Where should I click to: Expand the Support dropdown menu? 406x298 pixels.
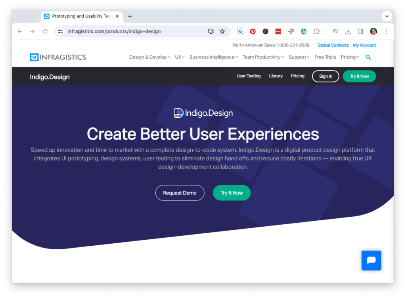click(x=299, y=57)
